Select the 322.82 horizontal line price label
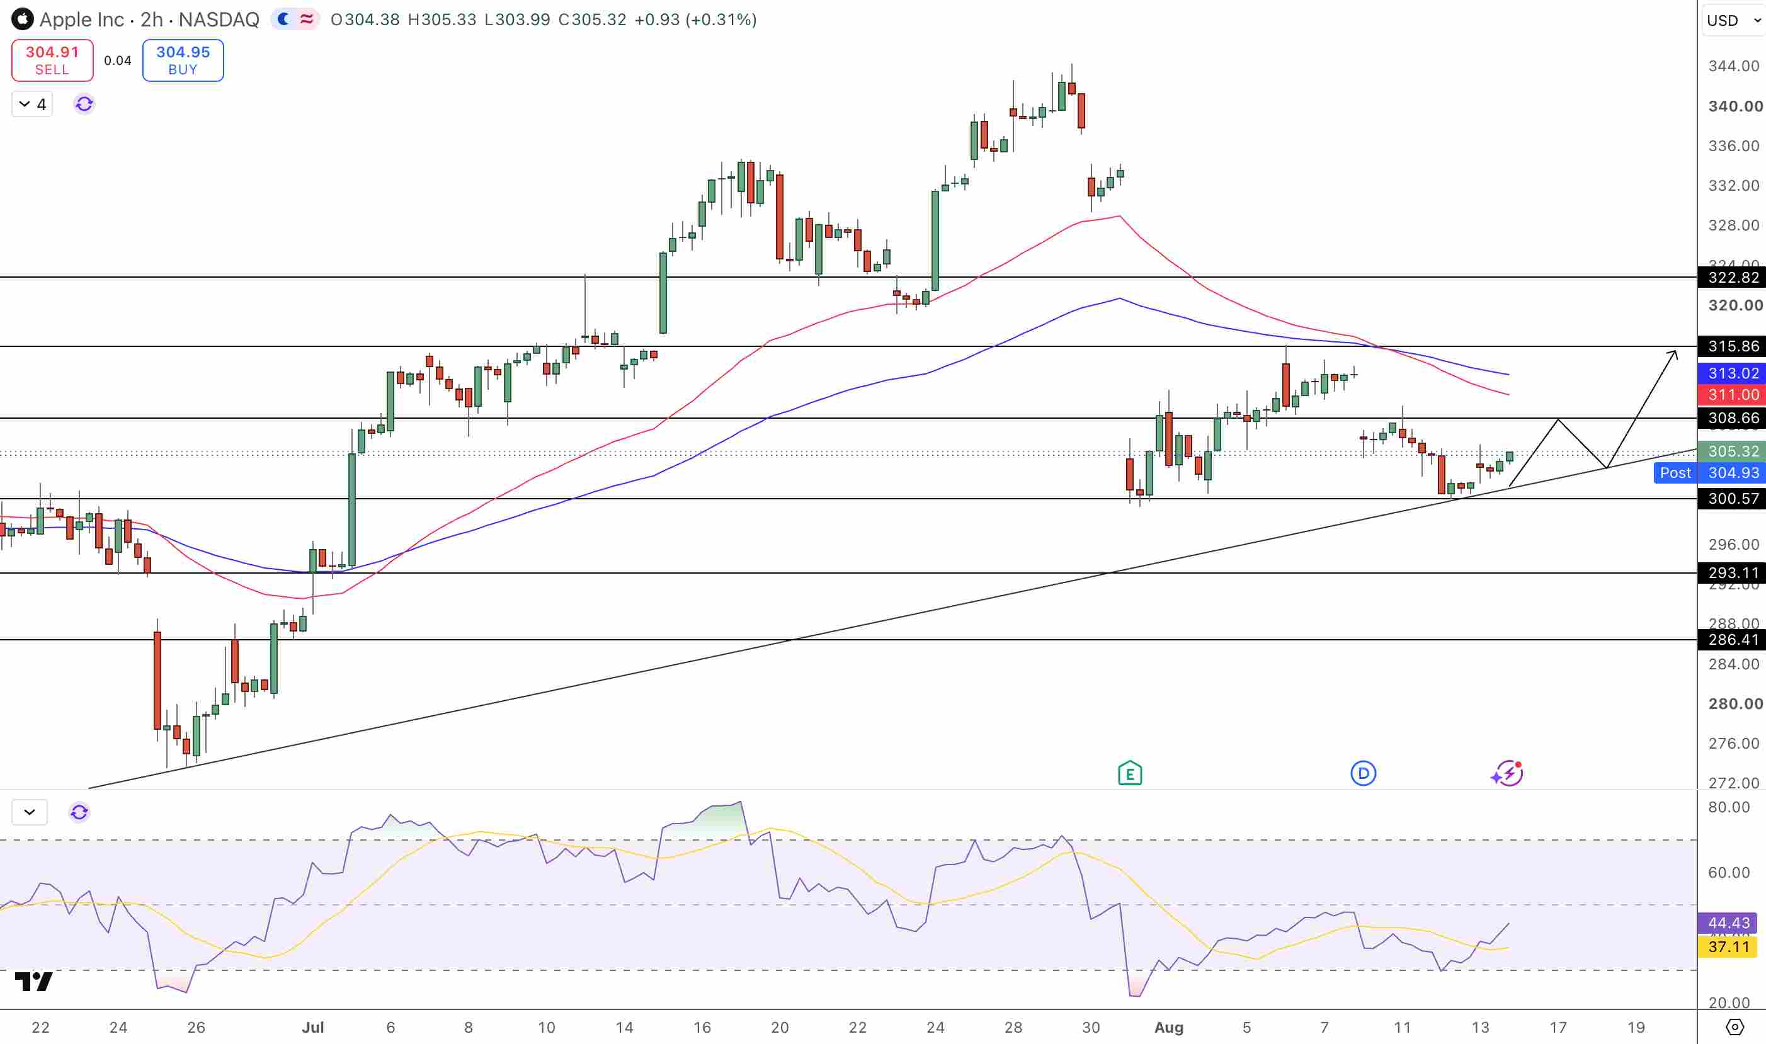This screenshot has width=1766, height=1044. pos(1732,277)
